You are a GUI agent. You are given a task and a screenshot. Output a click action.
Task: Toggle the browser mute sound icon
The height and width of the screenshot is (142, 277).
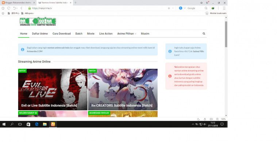coord(211,119)
